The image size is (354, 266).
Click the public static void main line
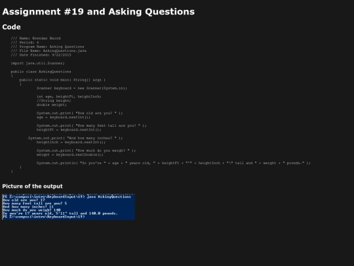[x=62, y=80]
